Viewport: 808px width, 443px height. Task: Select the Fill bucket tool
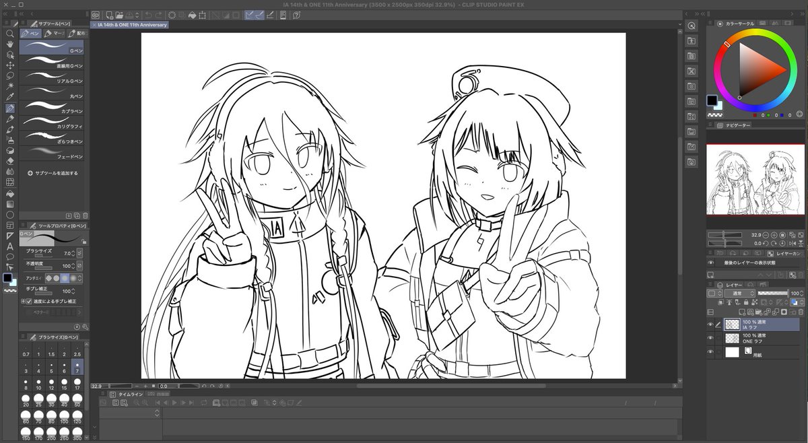coord(10,193)
